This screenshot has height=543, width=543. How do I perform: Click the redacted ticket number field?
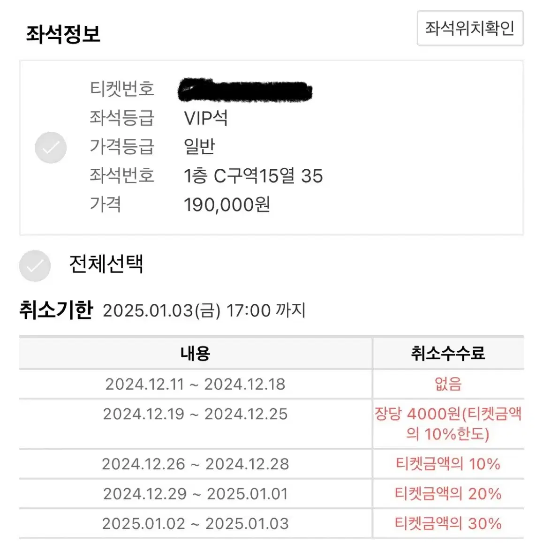click(245, 90)
